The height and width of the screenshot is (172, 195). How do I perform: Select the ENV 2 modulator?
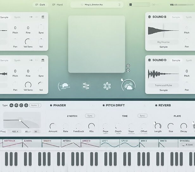pyautogui.click(x=149, y=143)
